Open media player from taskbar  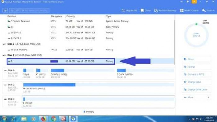[33, 119]
